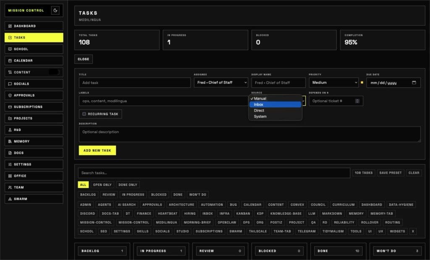Click the Docs file icon
The image size is (430, 260).
click(x=10, y=153)
